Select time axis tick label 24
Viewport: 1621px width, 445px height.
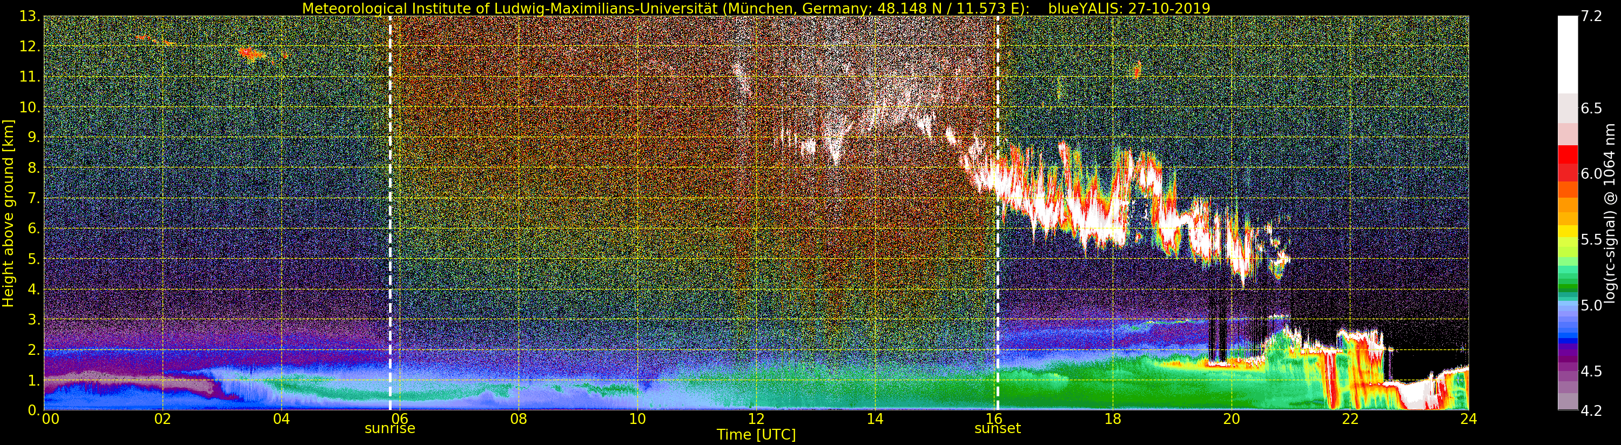[x=1469, y=419]
